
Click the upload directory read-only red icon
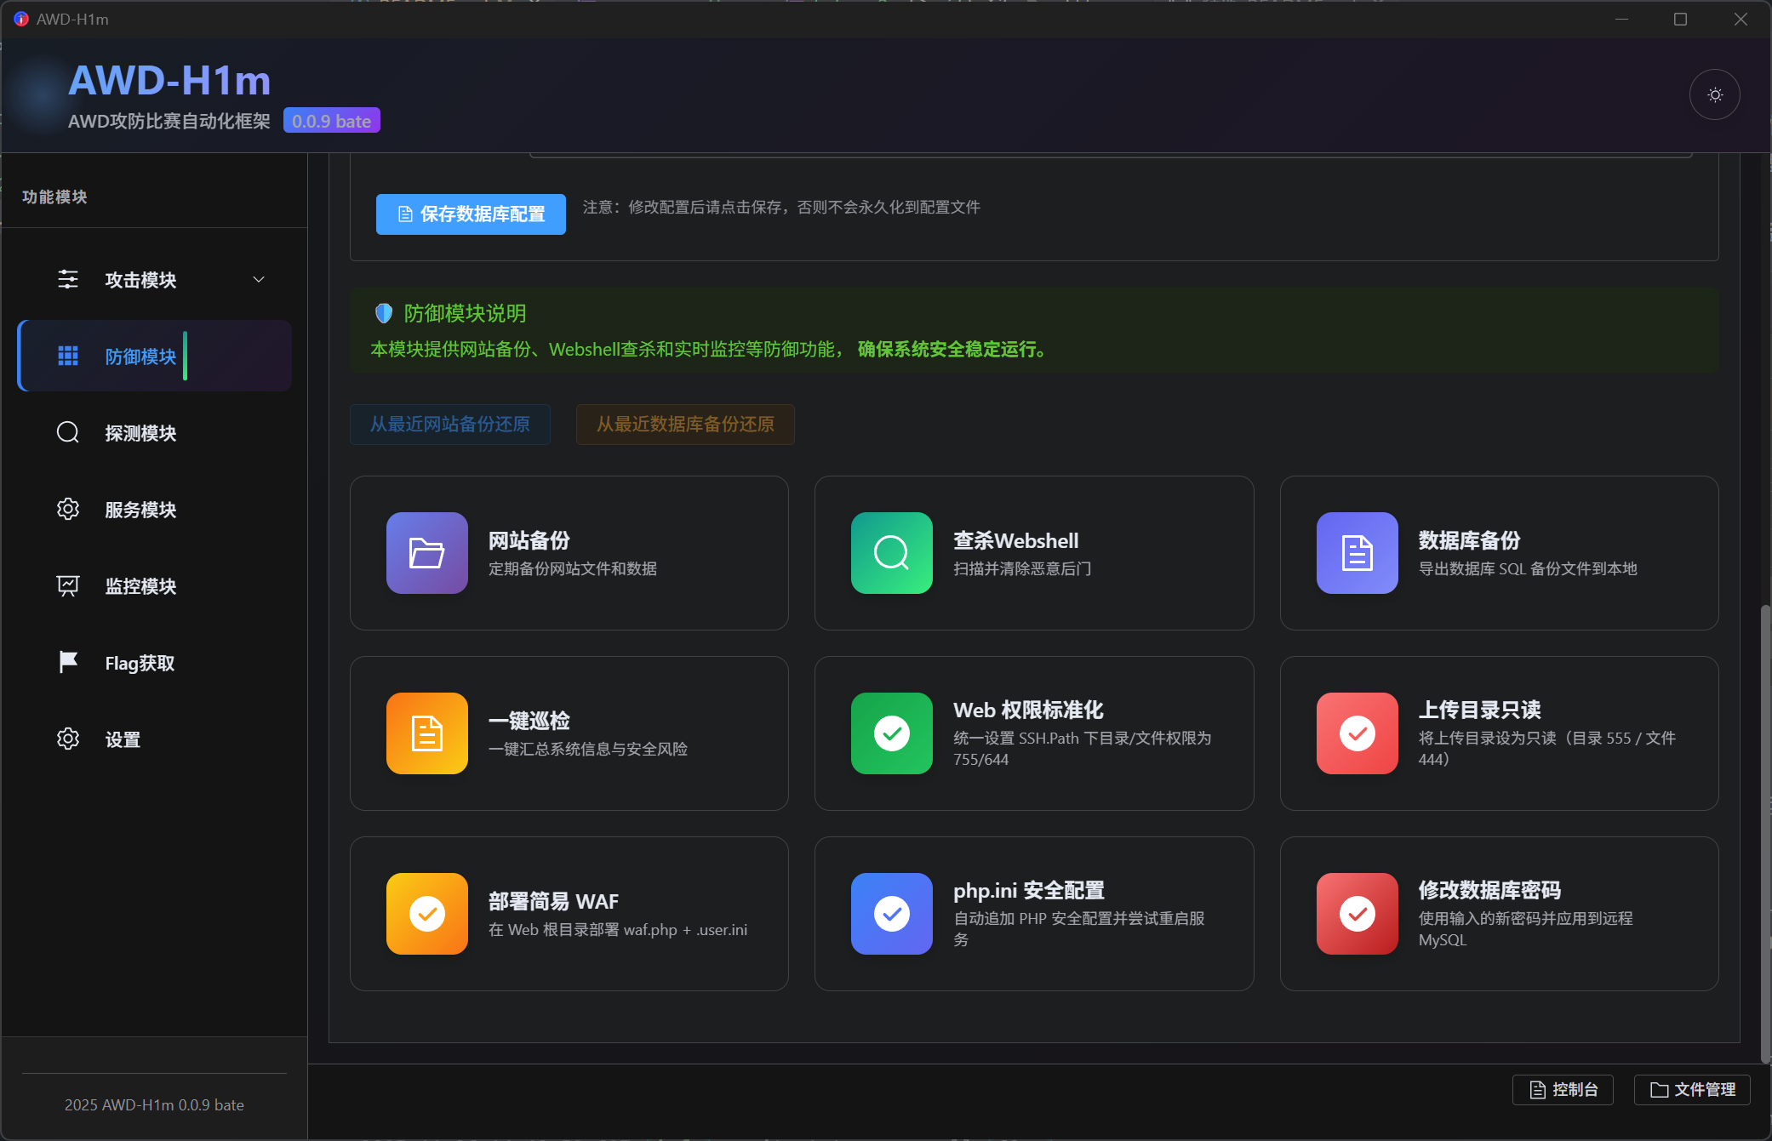click(1357, 733)
